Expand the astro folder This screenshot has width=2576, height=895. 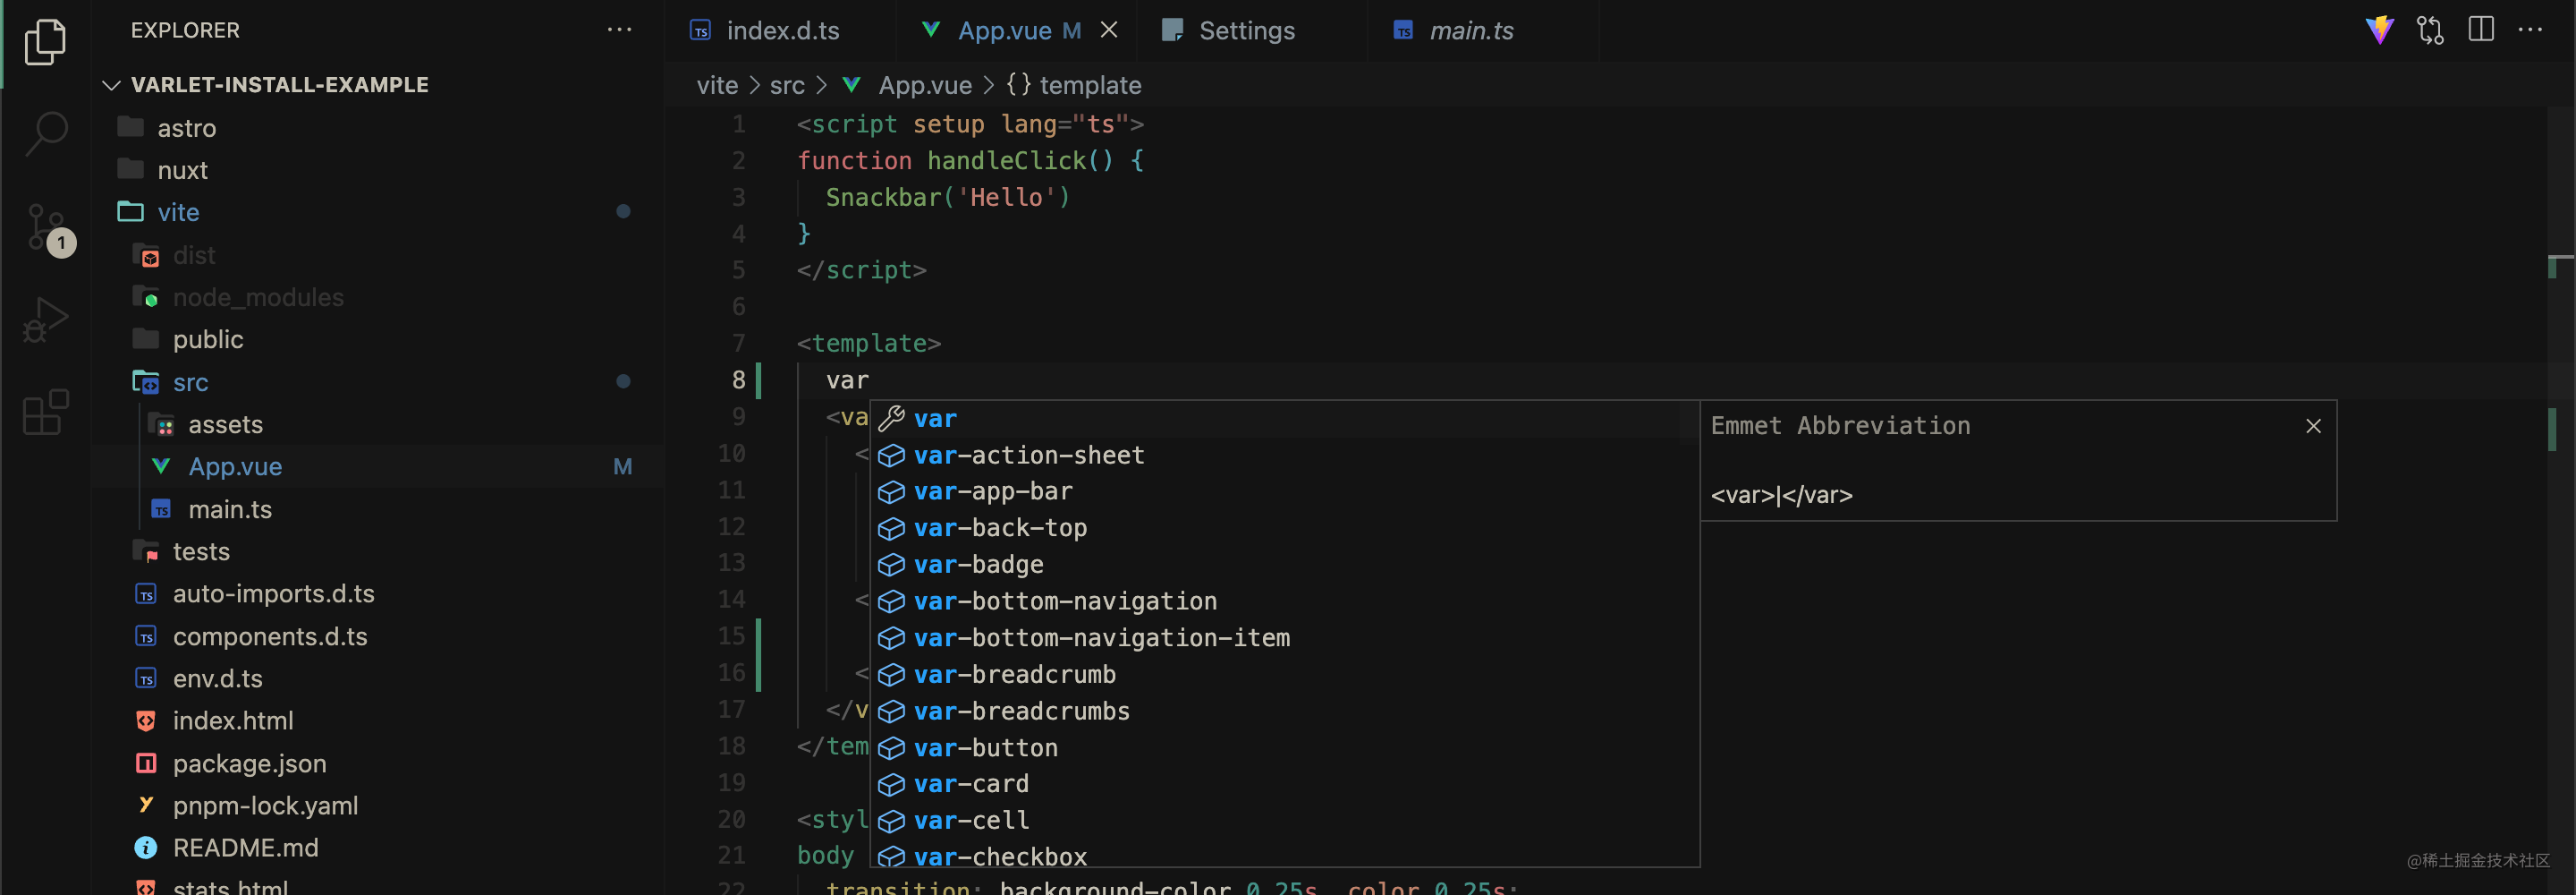(x=186, y=128)
